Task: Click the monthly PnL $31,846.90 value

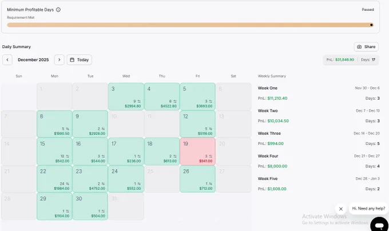Action: pos(344,60)
